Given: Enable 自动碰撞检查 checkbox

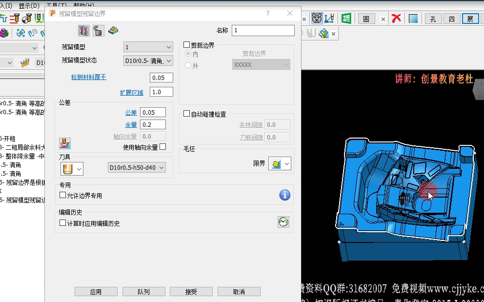Looking at the screenshot, I should 186,114.
